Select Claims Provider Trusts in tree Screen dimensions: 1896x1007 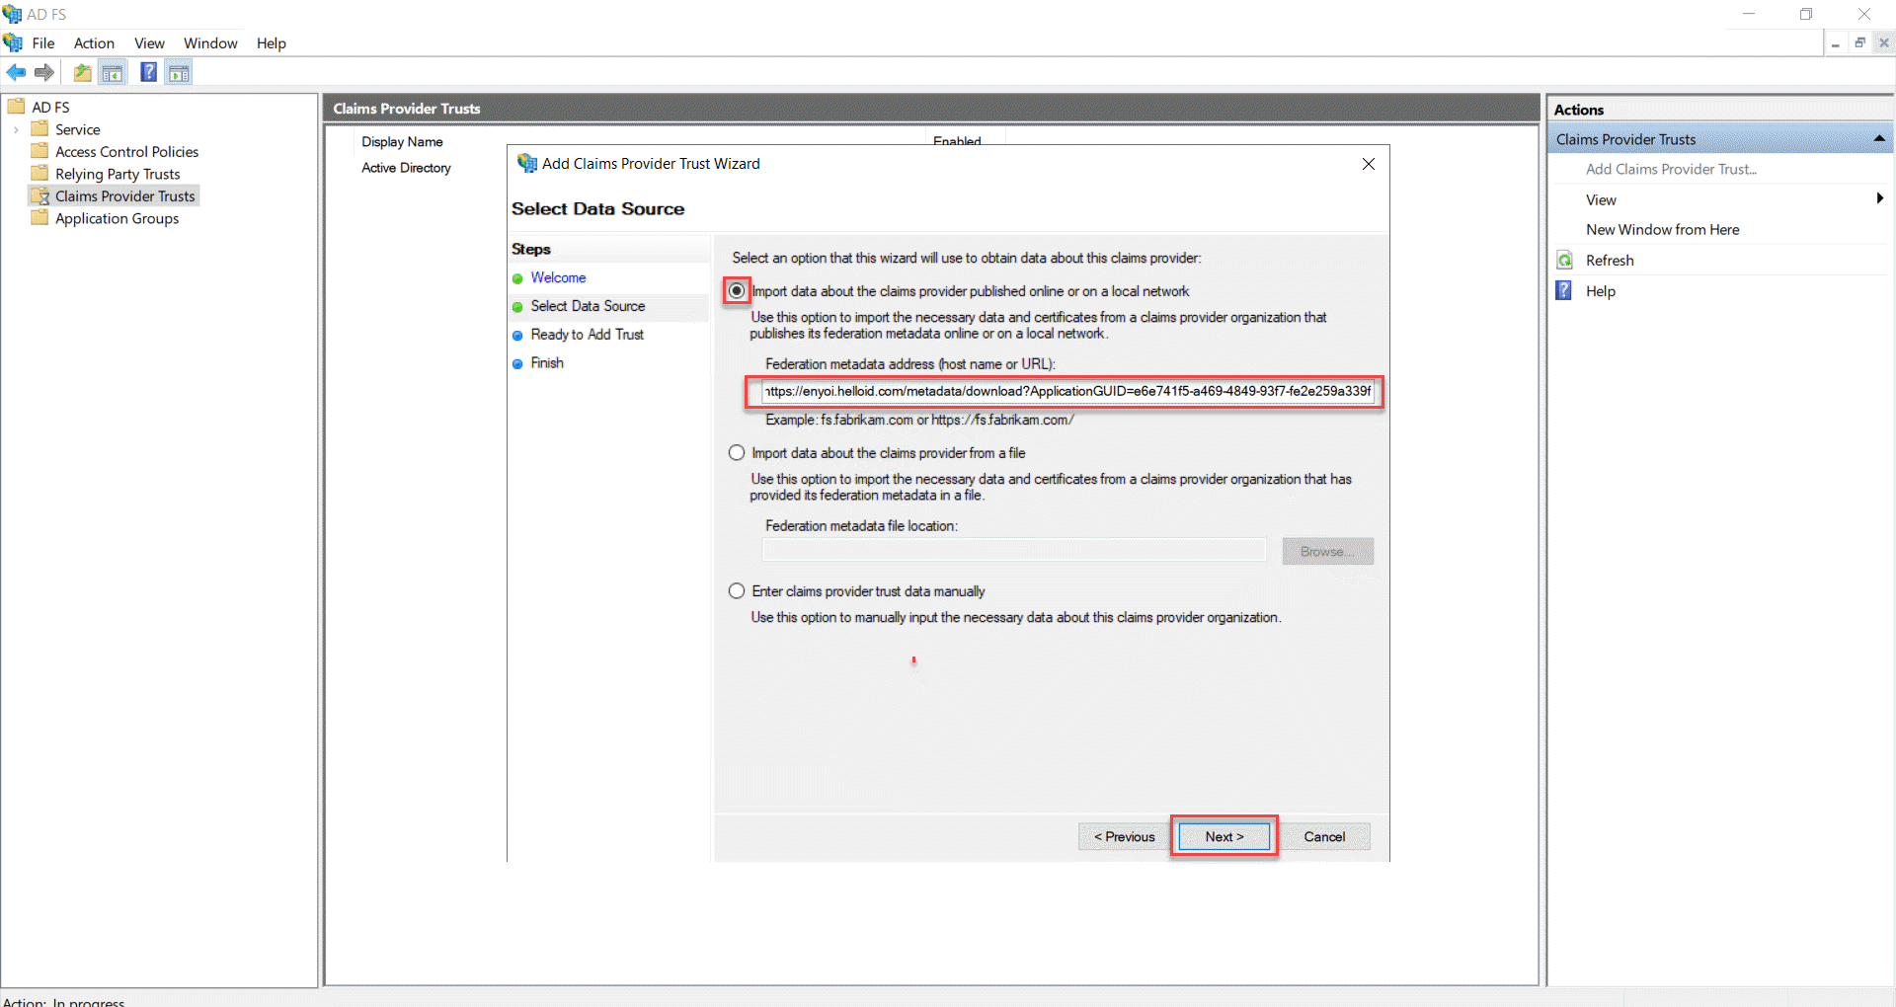[125, 195]
